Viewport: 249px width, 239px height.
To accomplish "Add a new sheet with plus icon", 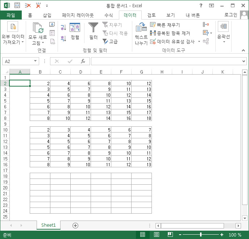I will 75,226.
